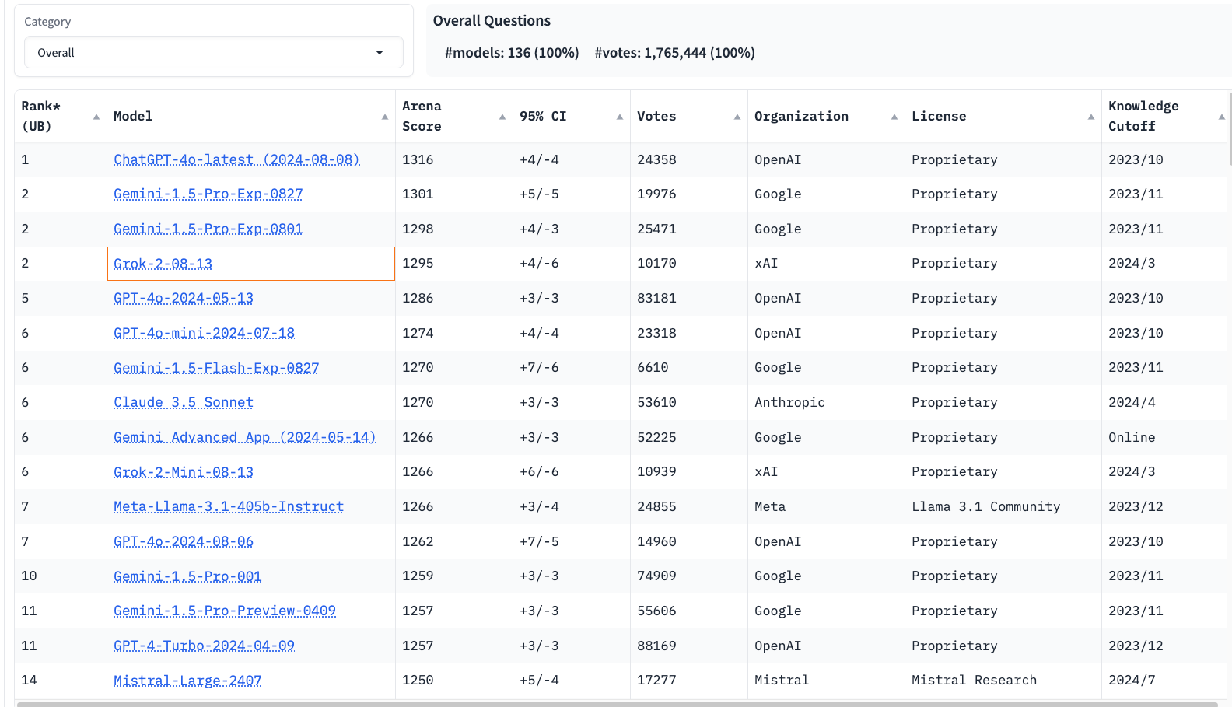This screenshot has height=707, width=1232.
Task: Select the Meta organization cell
Action: (826, 506)
